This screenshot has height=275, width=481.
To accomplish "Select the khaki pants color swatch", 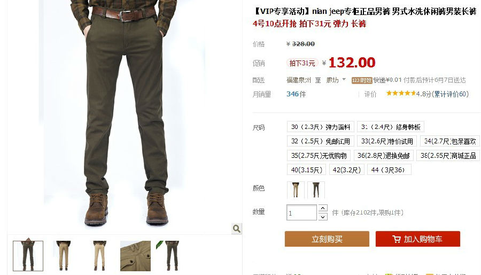I will [x=296, y=190].
